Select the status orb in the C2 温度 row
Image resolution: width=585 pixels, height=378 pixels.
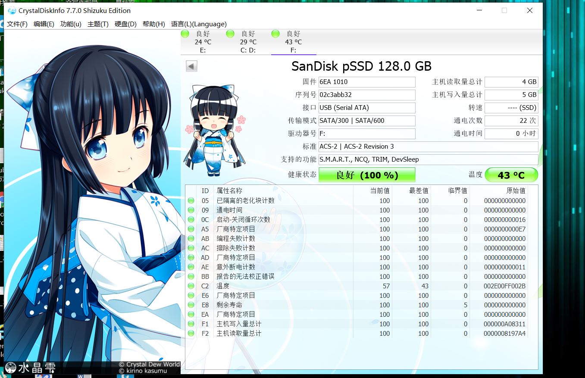pos(191,286)
